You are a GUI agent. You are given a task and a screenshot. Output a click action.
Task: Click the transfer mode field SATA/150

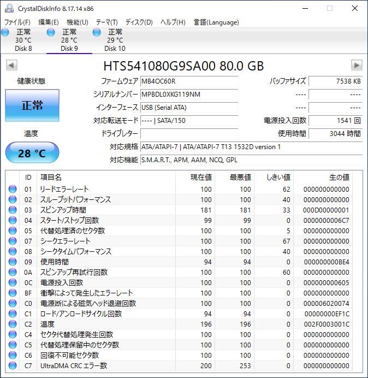pos(189,120)
